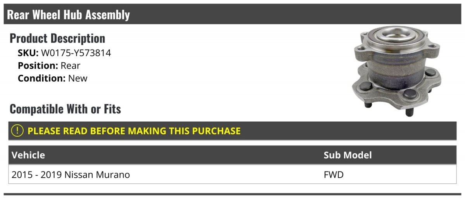Click the Sub Model column header
465x199 pixels.
click(x=348, y=155)
